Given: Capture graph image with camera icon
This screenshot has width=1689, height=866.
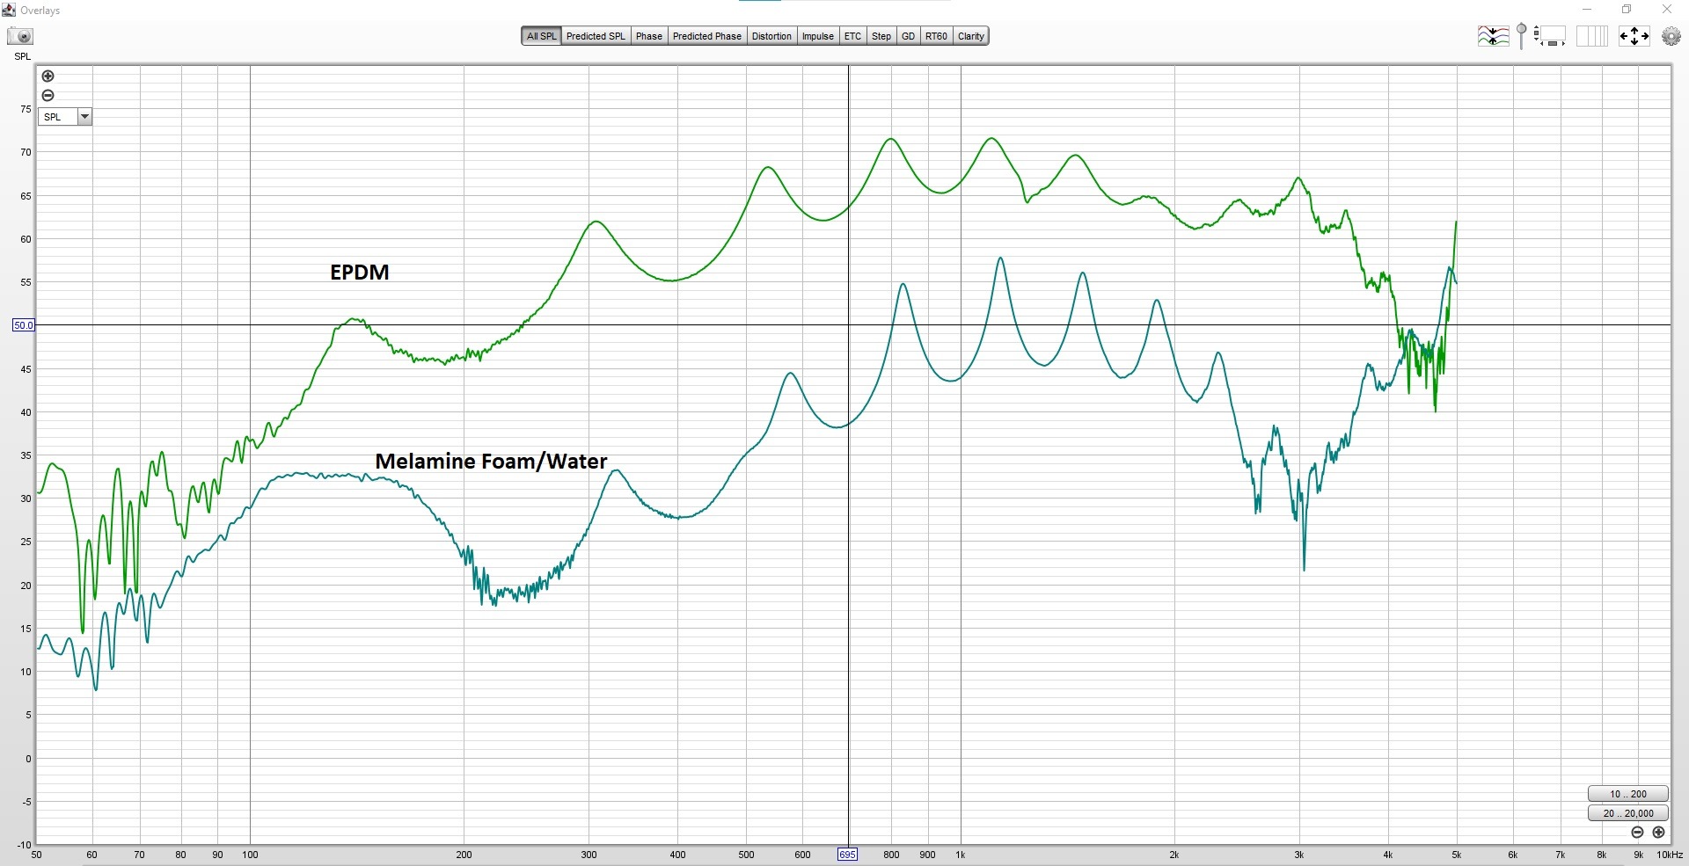Looking at the screenshot, I should point(19,36).
